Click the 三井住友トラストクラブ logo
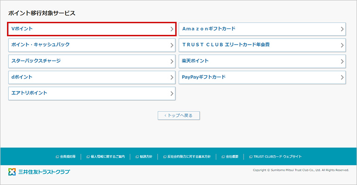Image resolution: width=357 pixels, height=185 pixels. [39, 172]
